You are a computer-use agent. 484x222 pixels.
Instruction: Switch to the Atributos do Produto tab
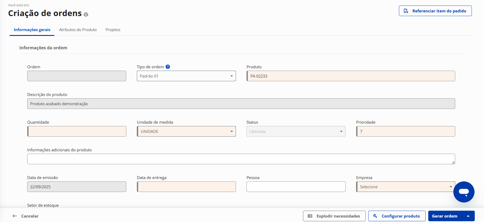78,30
